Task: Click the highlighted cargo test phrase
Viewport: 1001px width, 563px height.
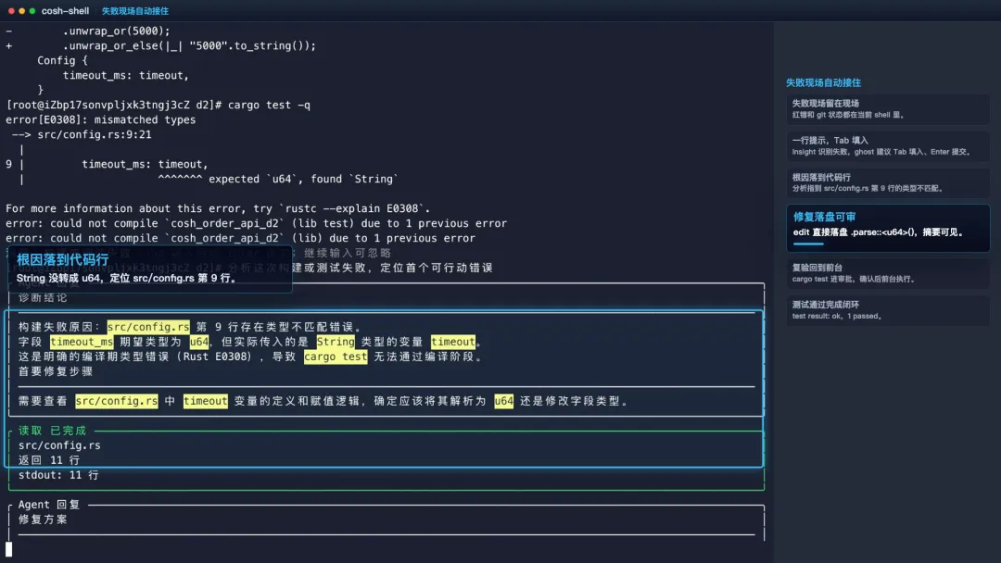Action: 336,357
